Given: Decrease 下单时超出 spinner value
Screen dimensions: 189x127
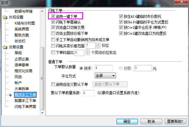Looking at the screenshot, I should 88,54.
